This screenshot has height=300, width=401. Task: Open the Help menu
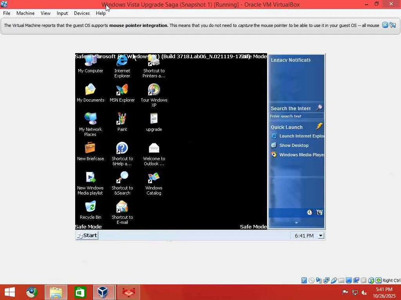click(101, 13)
